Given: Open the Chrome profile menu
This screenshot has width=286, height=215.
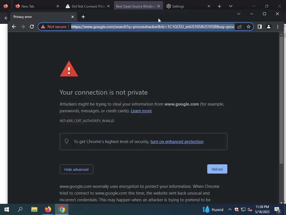Looking at the screenshot, I should (x=268, y=27).
